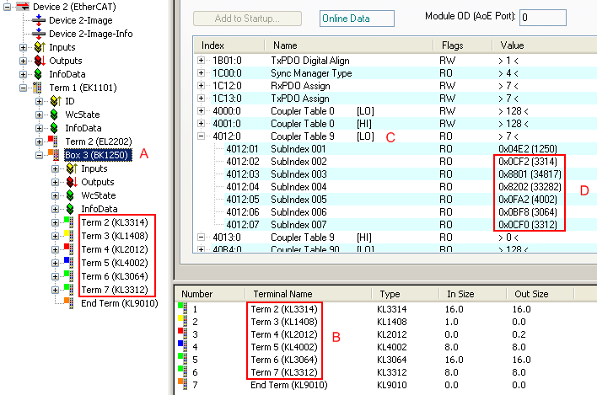This screenshot has width=597, height=395.
Task: Click the InfoData icon under Term 1
Action: point(54,128)
